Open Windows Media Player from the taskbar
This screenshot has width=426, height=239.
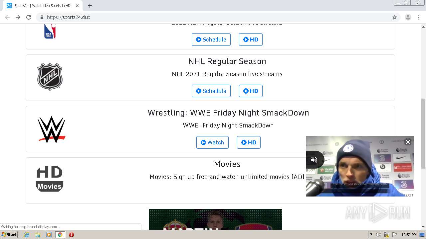[x=49, y=235]
